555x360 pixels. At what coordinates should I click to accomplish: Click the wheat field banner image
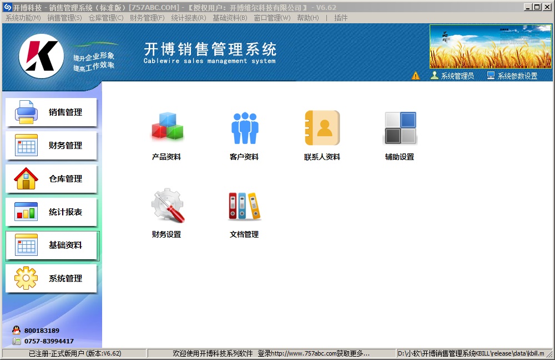pyautogui.click(x=490, y=47)
